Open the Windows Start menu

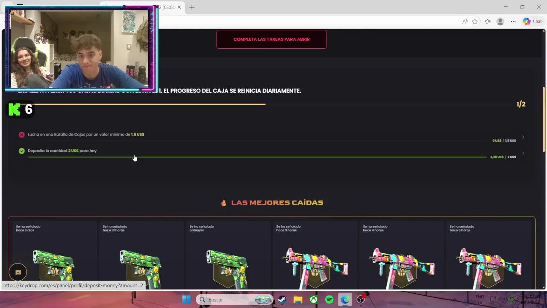pyautogui.click(x=186, y=300)
